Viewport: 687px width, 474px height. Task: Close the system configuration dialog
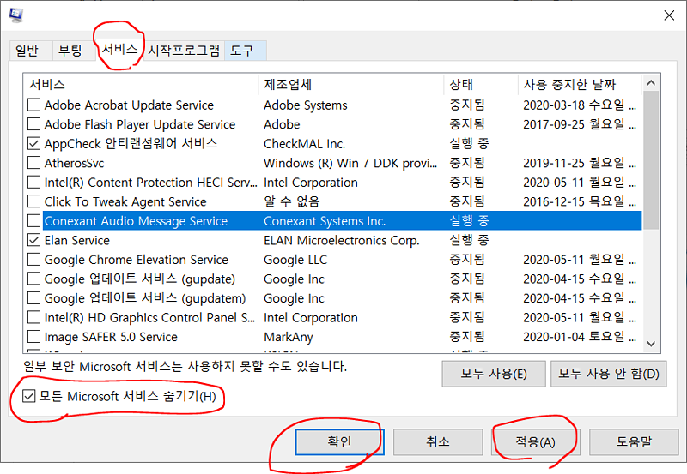coord(669,15)
